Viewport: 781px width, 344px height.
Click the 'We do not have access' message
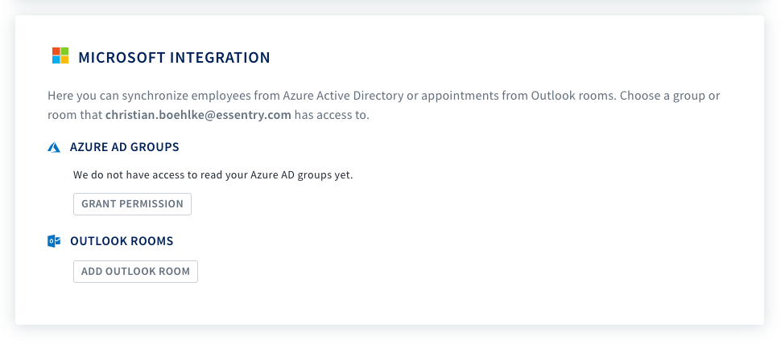(x=213, y=175)
